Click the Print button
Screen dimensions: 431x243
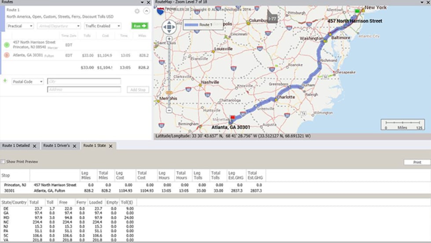[x=416, y=162]
